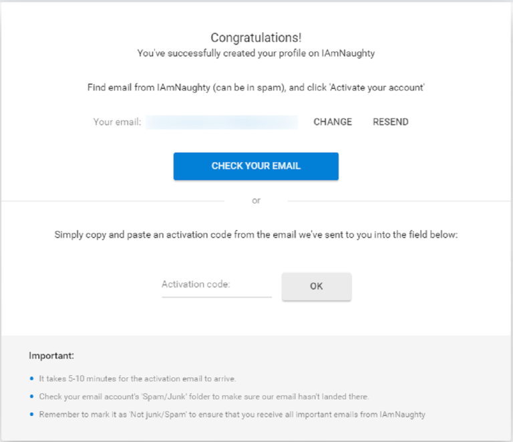
Task: Select the blurred email address field
Action: pos(222,122)
